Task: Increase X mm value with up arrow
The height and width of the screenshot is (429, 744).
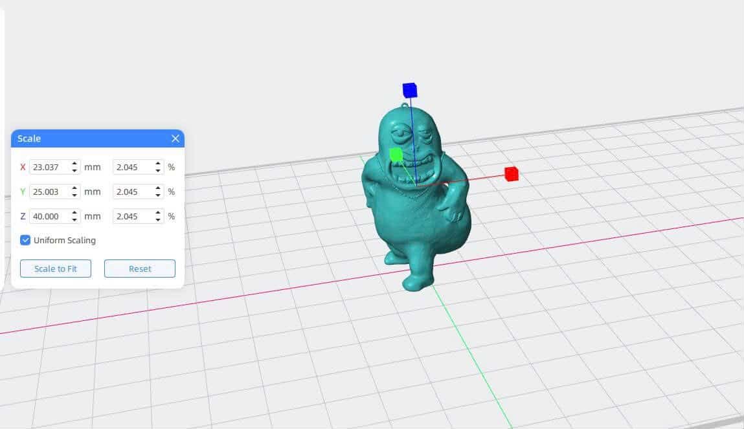Action: tap(74, 164)
